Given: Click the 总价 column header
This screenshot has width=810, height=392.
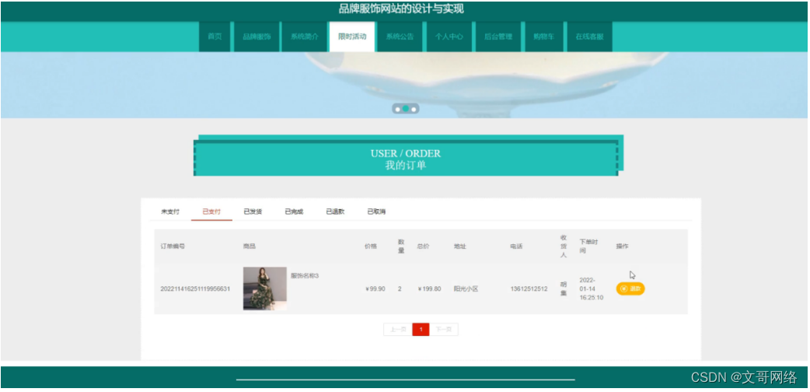Looking at the screenshot, I should (423, 246).
